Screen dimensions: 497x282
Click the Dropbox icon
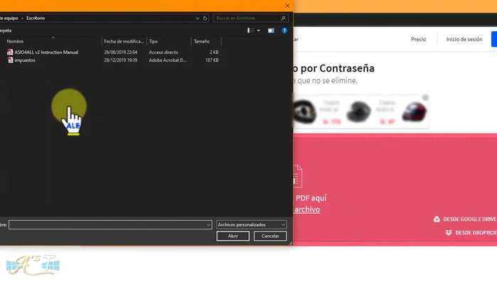(449, 232)
